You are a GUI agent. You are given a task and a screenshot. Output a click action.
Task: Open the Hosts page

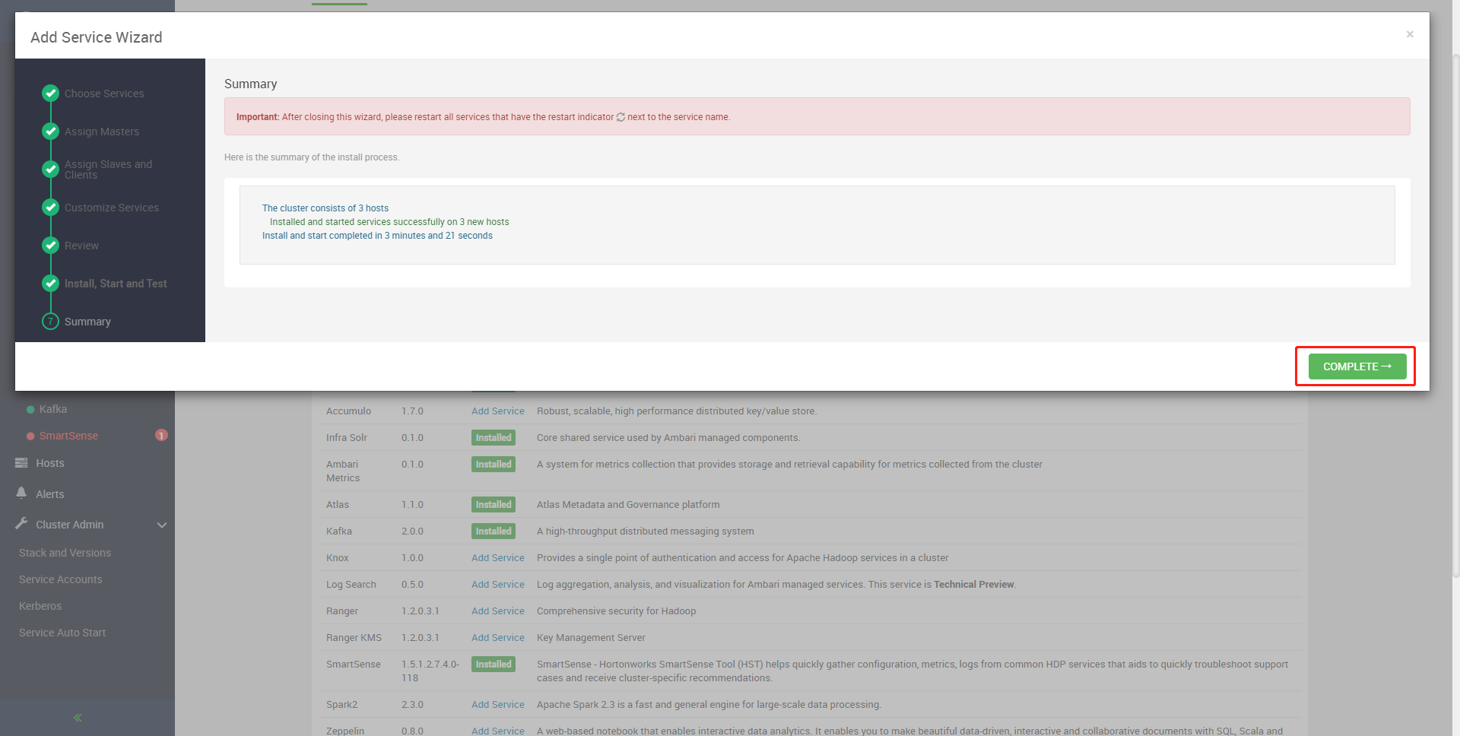[50, 463]
